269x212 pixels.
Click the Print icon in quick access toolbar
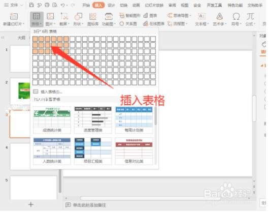pos(47,5)
